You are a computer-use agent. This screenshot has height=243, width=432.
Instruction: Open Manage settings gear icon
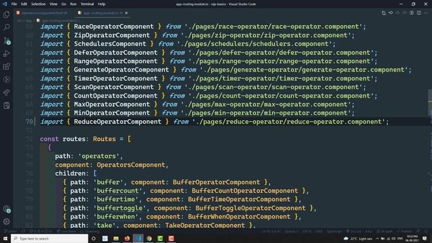(6, 221)
